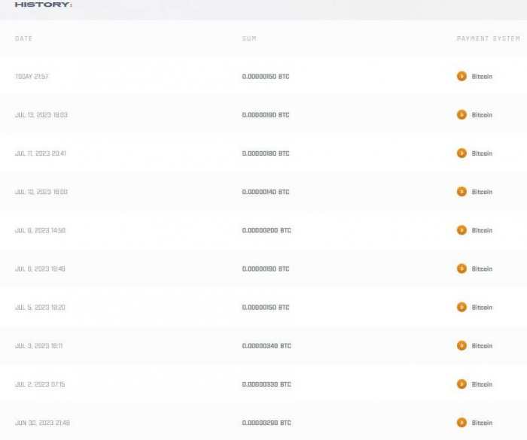Click the Bitcoin icon for Jul 13, 2023
This screenshot has width=527, height=440.
[x=462, y=115]
